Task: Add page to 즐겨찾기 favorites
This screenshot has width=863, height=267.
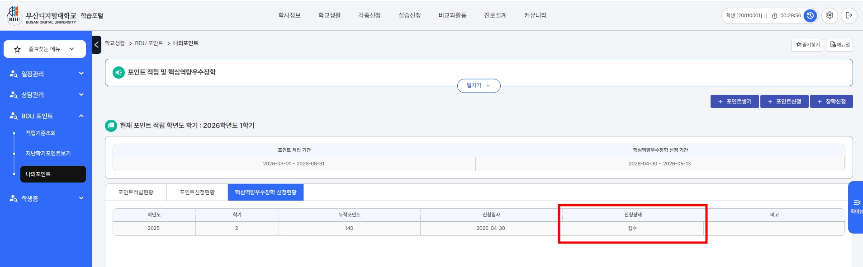Action: pyautogui.click(x=807, y=45)
